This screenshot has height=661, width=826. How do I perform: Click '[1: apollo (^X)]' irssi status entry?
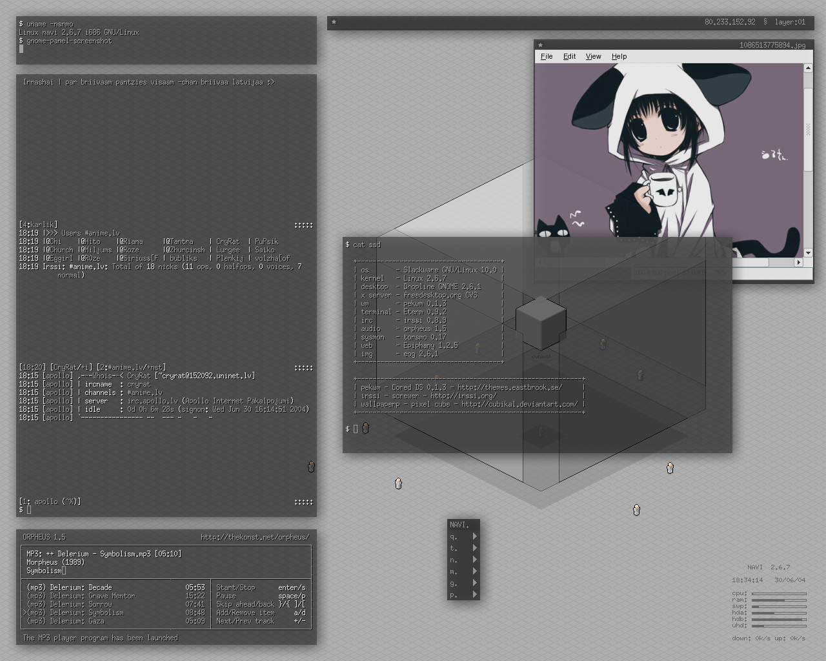(x=50, y=502)
